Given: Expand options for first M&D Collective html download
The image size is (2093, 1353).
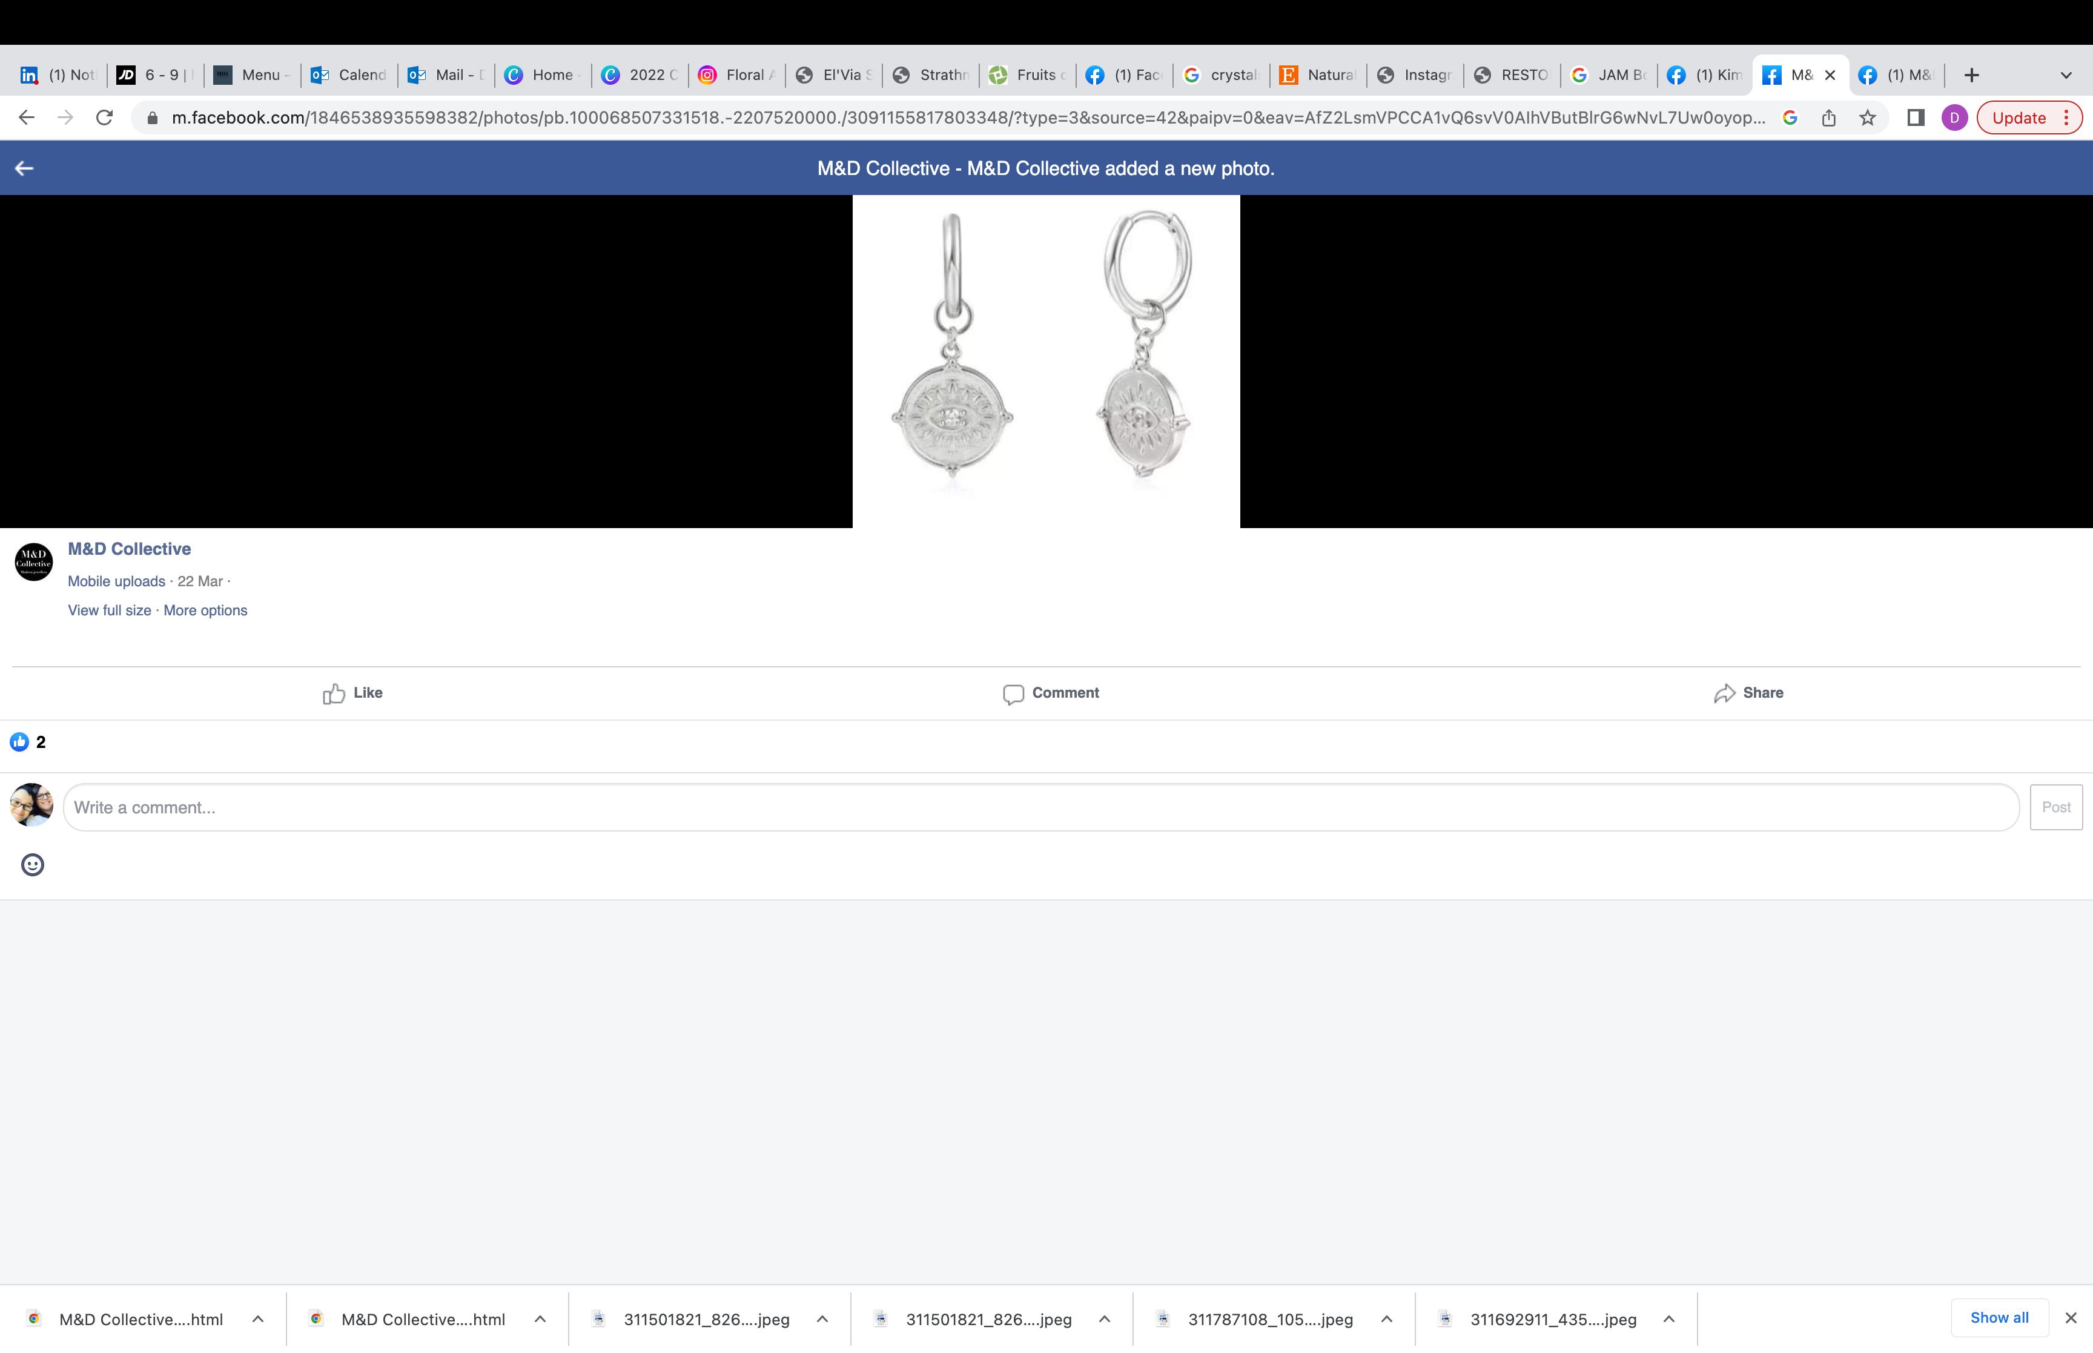Looking at the screenshot, I should (x=257, y=1318).
